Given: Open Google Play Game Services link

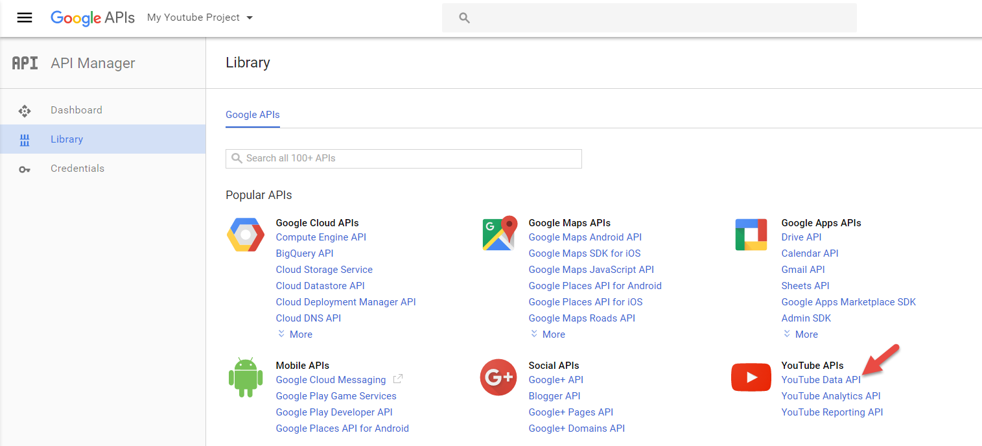Looking at the screenshot, I should click(x=336, y=396).
